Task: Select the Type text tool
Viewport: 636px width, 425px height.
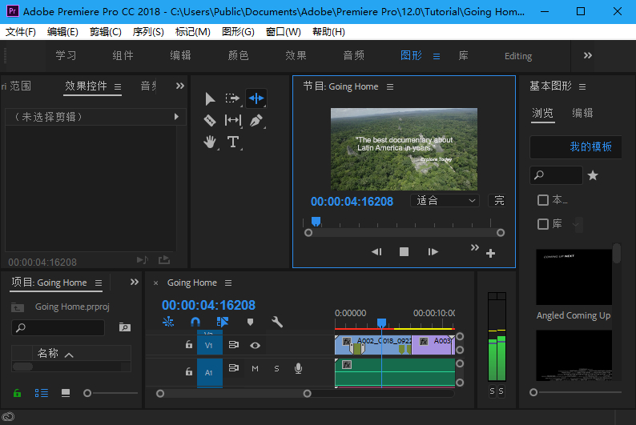Action: pos(233,142)
